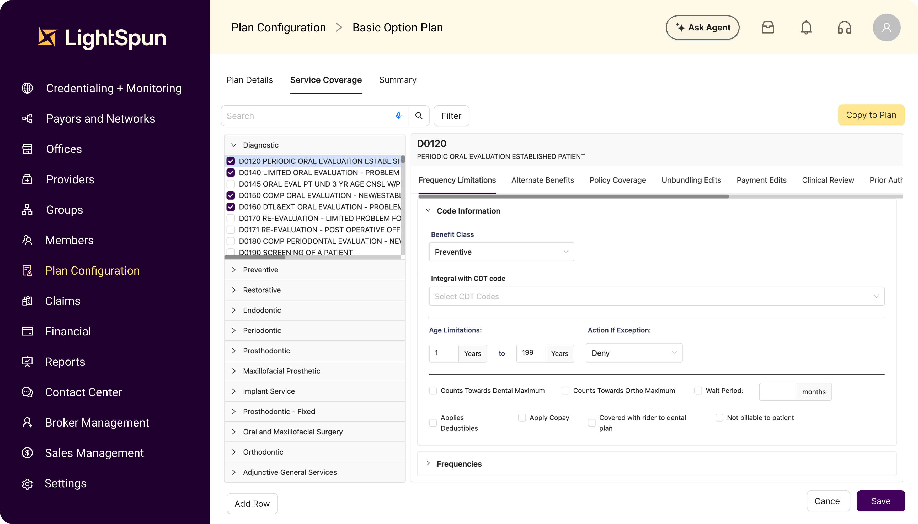Expand the Frequencies section
918x524 pixels.
(657, 464)
